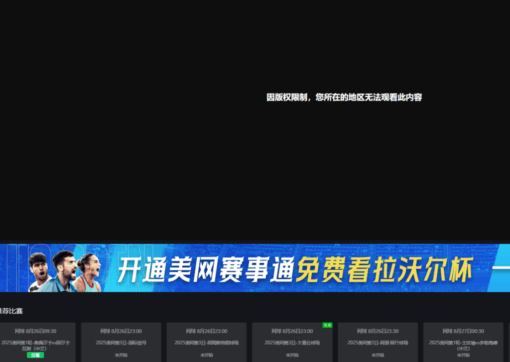Open the 2025美网第1轮 阿尔卡拉斯 match title
Screen dimensions: 510x362
tap(35, 345)
